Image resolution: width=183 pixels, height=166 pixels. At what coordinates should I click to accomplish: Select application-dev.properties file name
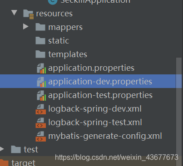100,82
